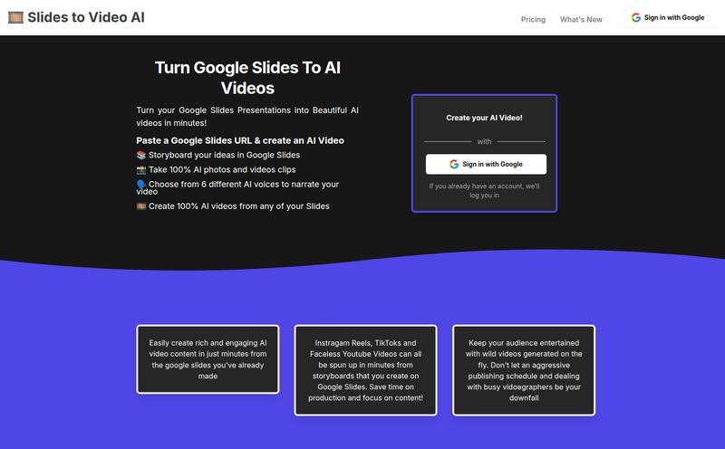Click Sign in with Google in the card
The height and width of the screenshot is (449, 725).
point(486,164)
